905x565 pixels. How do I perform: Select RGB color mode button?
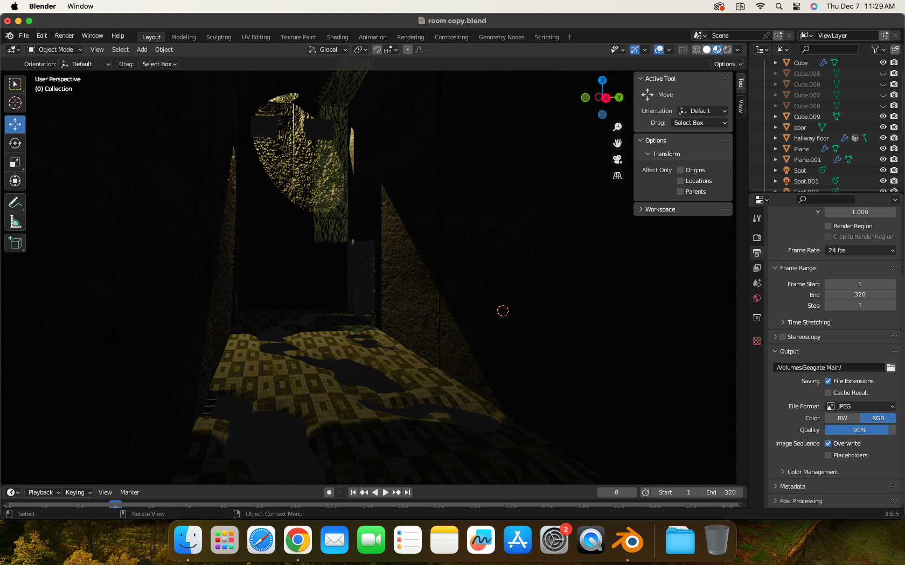coord(878,418)
